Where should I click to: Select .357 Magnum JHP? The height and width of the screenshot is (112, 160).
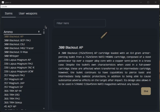tap(14, 83)
